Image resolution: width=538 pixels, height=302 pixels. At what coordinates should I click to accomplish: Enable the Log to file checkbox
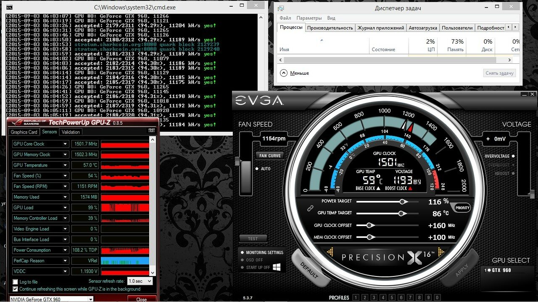coord(16,282)
